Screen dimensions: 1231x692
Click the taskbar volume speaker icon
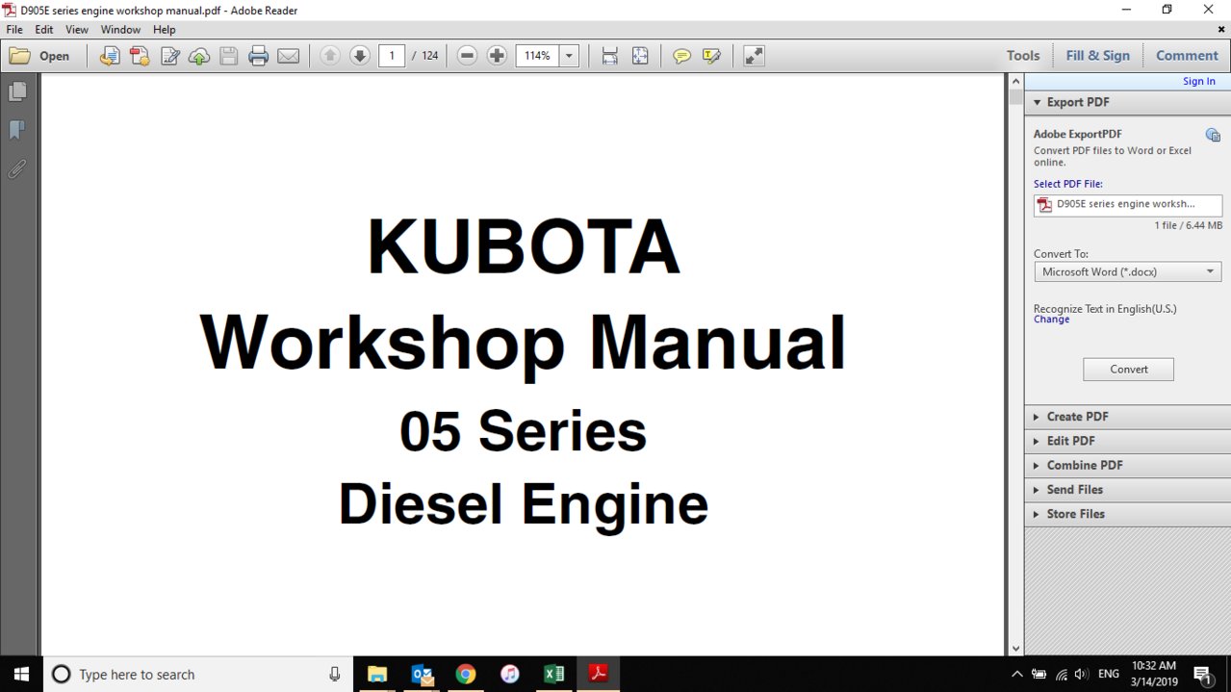coord(1081,675)
